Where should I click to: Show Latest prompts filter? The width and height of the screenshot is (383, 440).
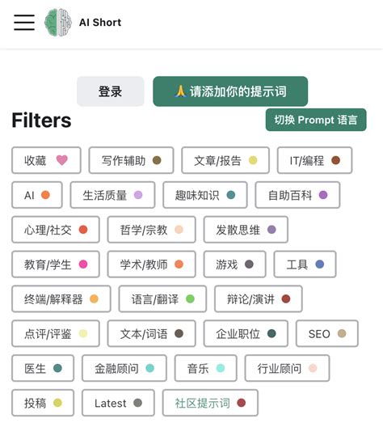pyautogui.click(x=118, y=403)
